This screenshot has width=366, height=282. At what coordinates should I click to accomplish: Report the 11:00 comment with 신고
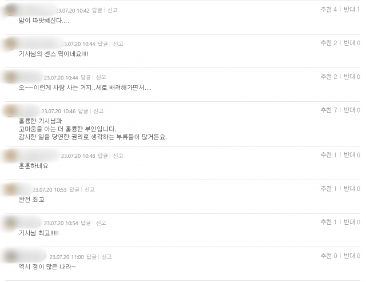point(107,257)
